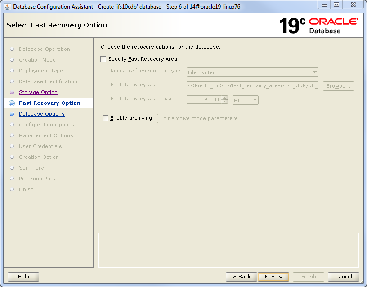Click the Finish step label in sidebar
The image size is (367, 287).
(26, 189)
